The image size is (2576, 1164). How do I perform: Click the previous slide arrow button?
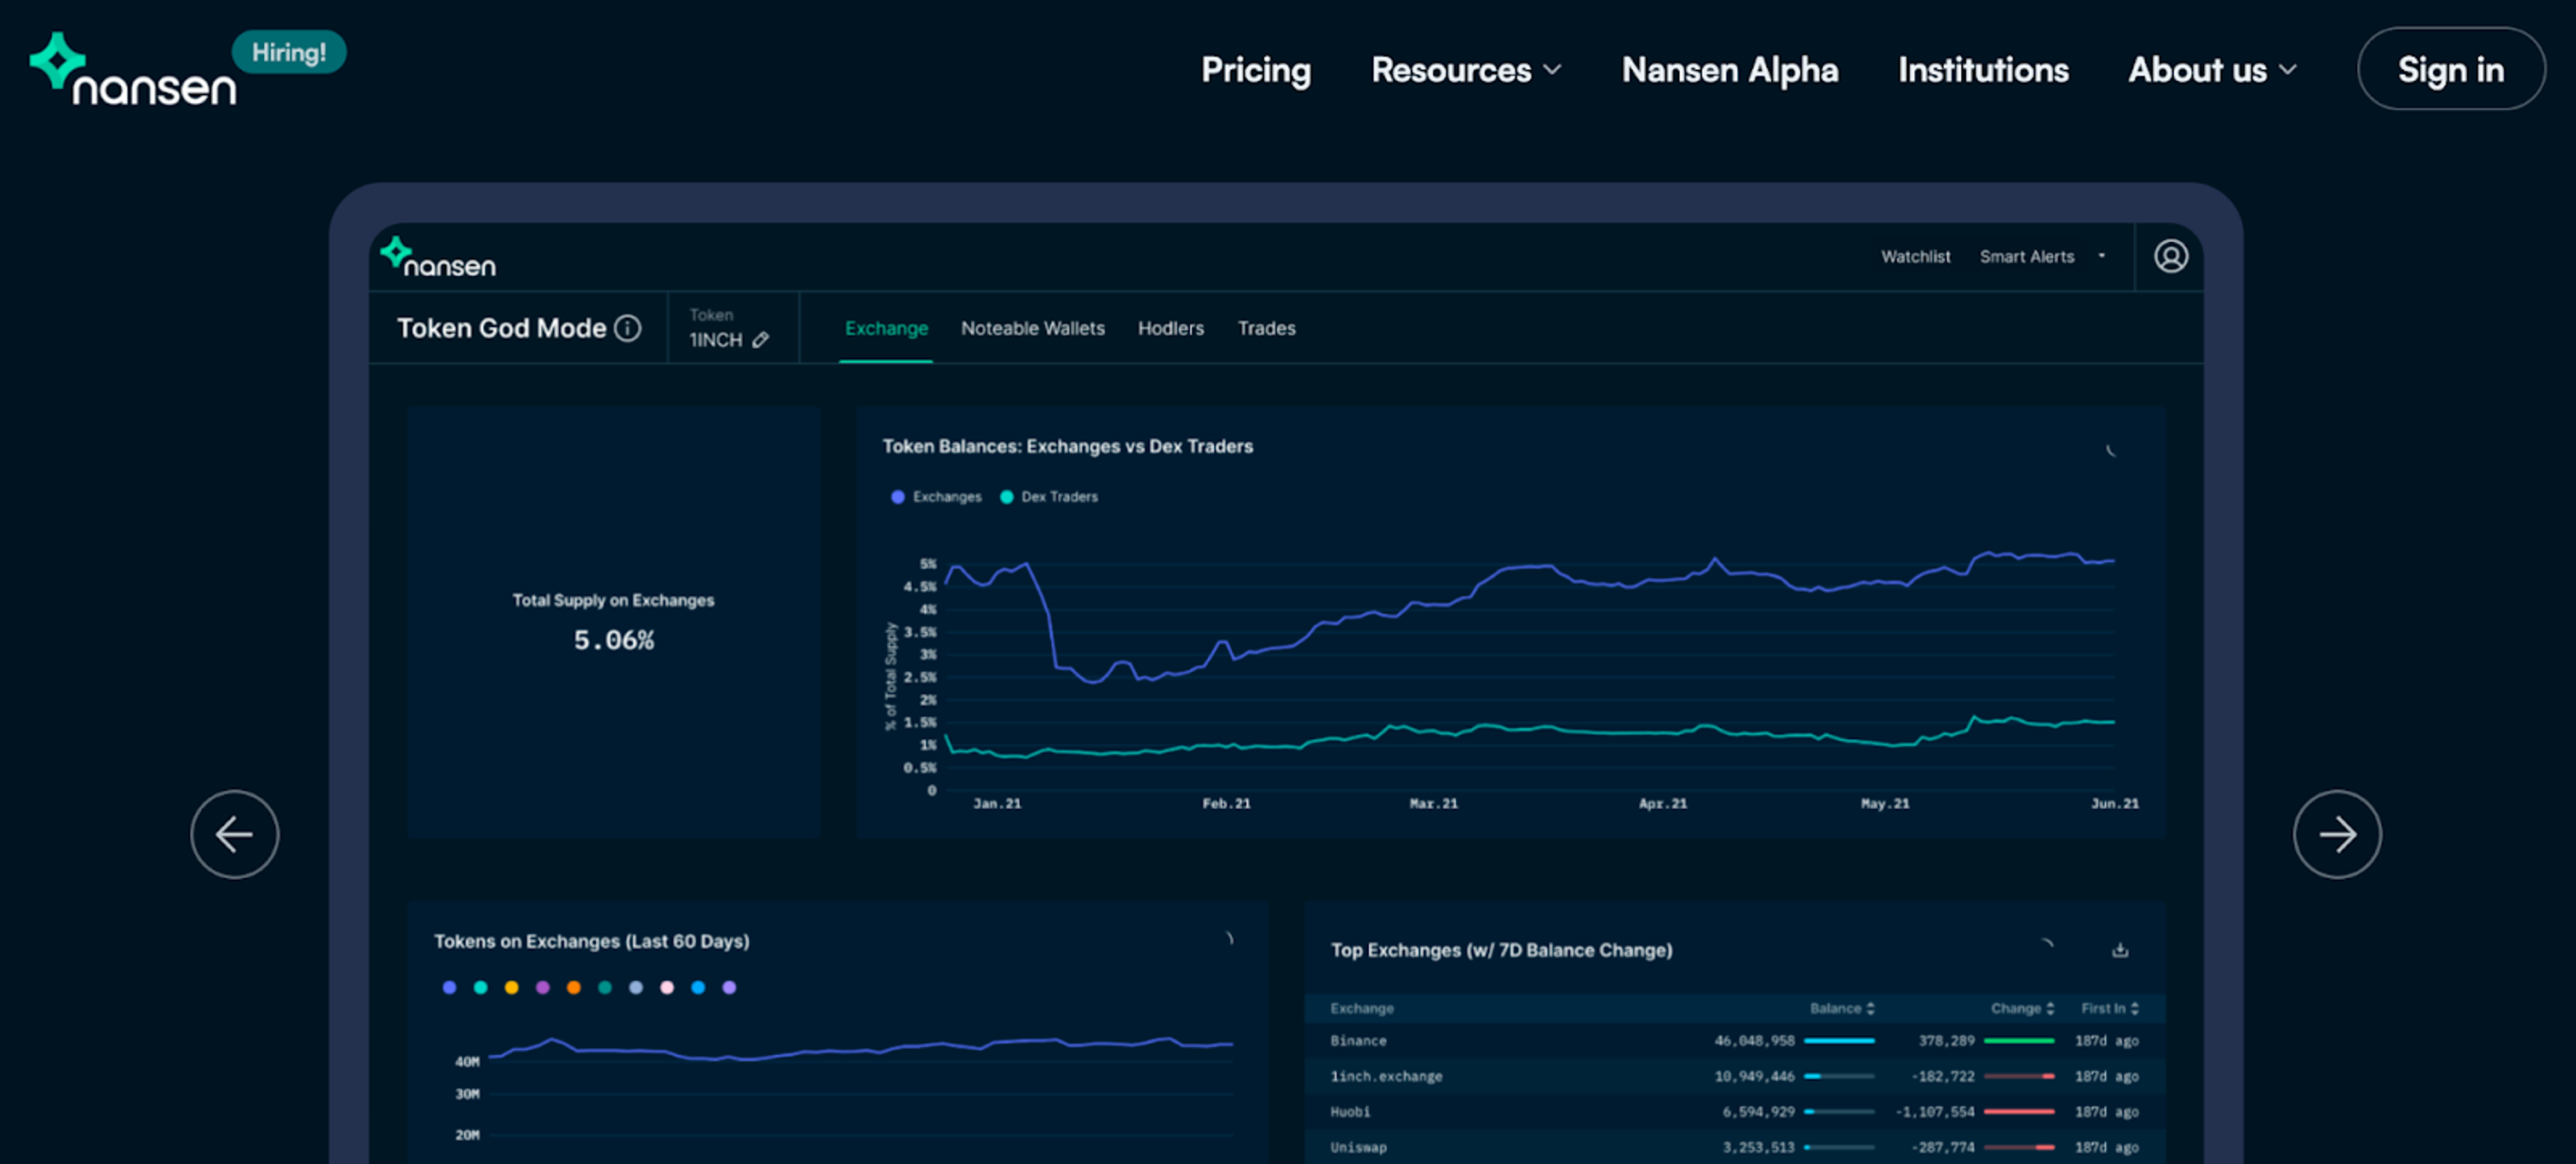[x=234, y=834]
